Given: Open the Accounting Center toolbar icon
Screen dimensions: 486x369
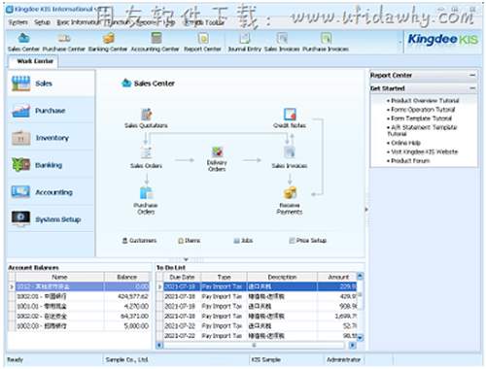Looking at the screenshot, I should click(155, 43).
